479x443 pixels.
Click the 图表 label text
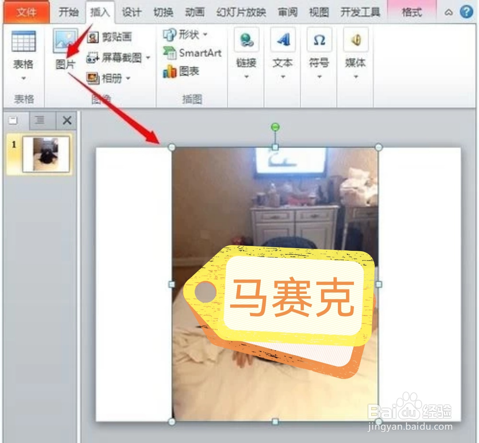coord(189,71)
